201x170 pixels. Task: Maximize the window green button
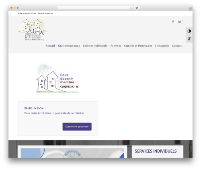point(18,8)
